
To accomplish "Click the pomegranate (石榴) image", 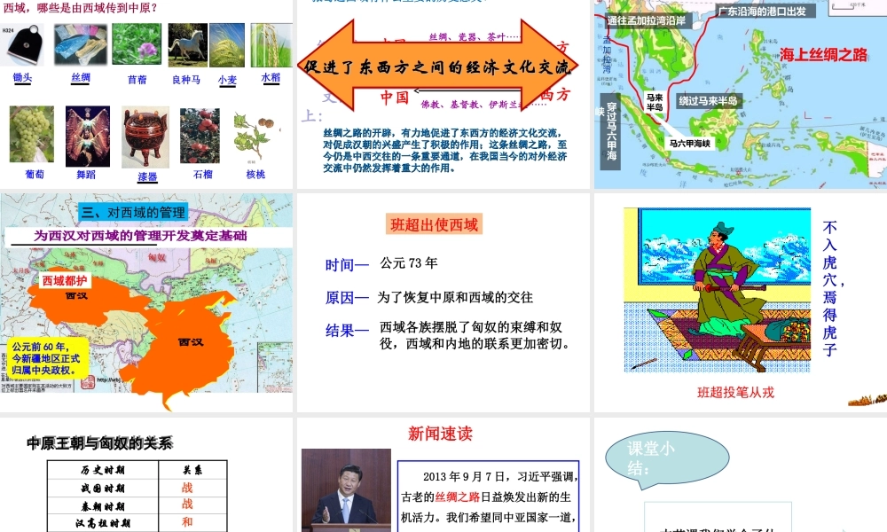I will coord(200,136).
